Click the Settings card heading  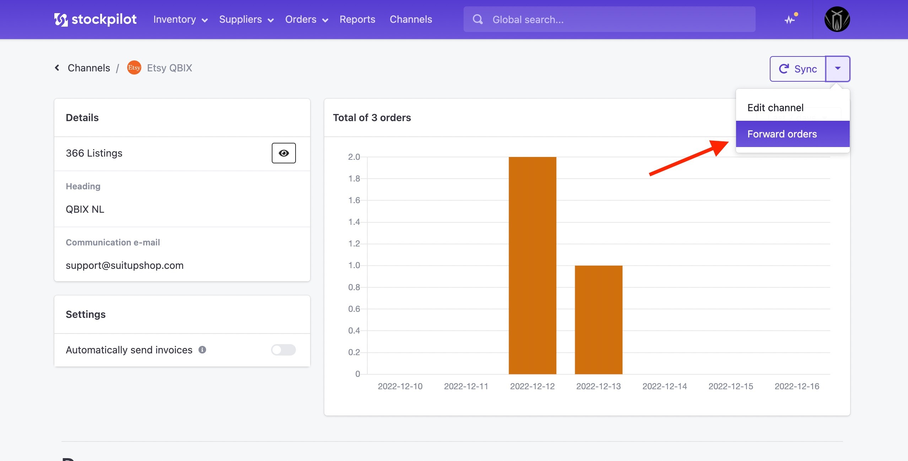point(86,314)
